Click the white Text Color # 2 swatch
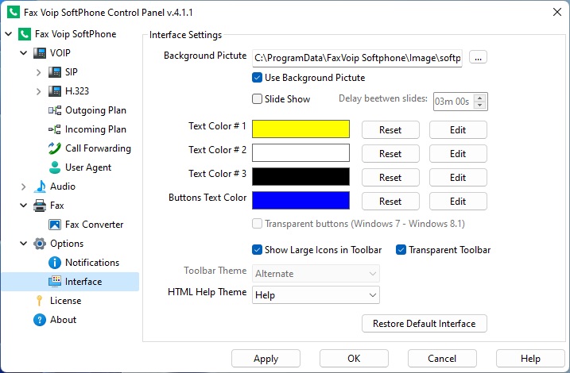 pyautogui.click(x=301, y=152)
